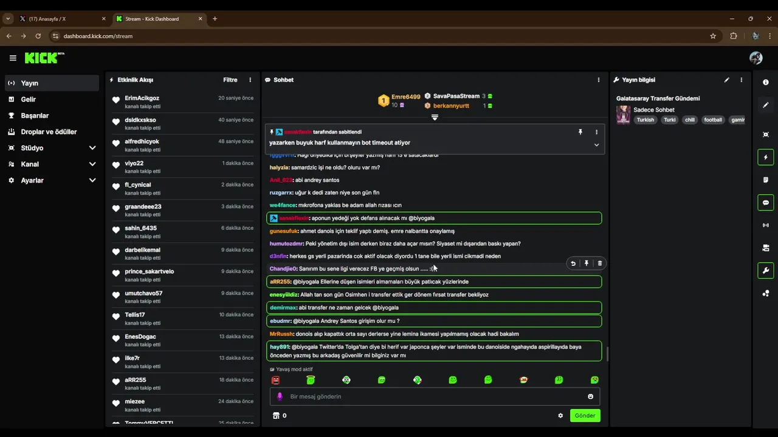Click reply arrow on the Chandjie0 message

573,263
